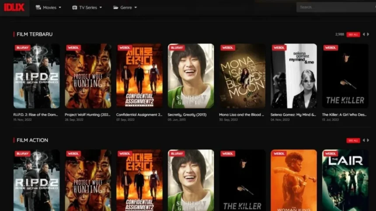Screen dimensions: 376x211
Task: Open the Movies menu
Action: pos(48,7)
